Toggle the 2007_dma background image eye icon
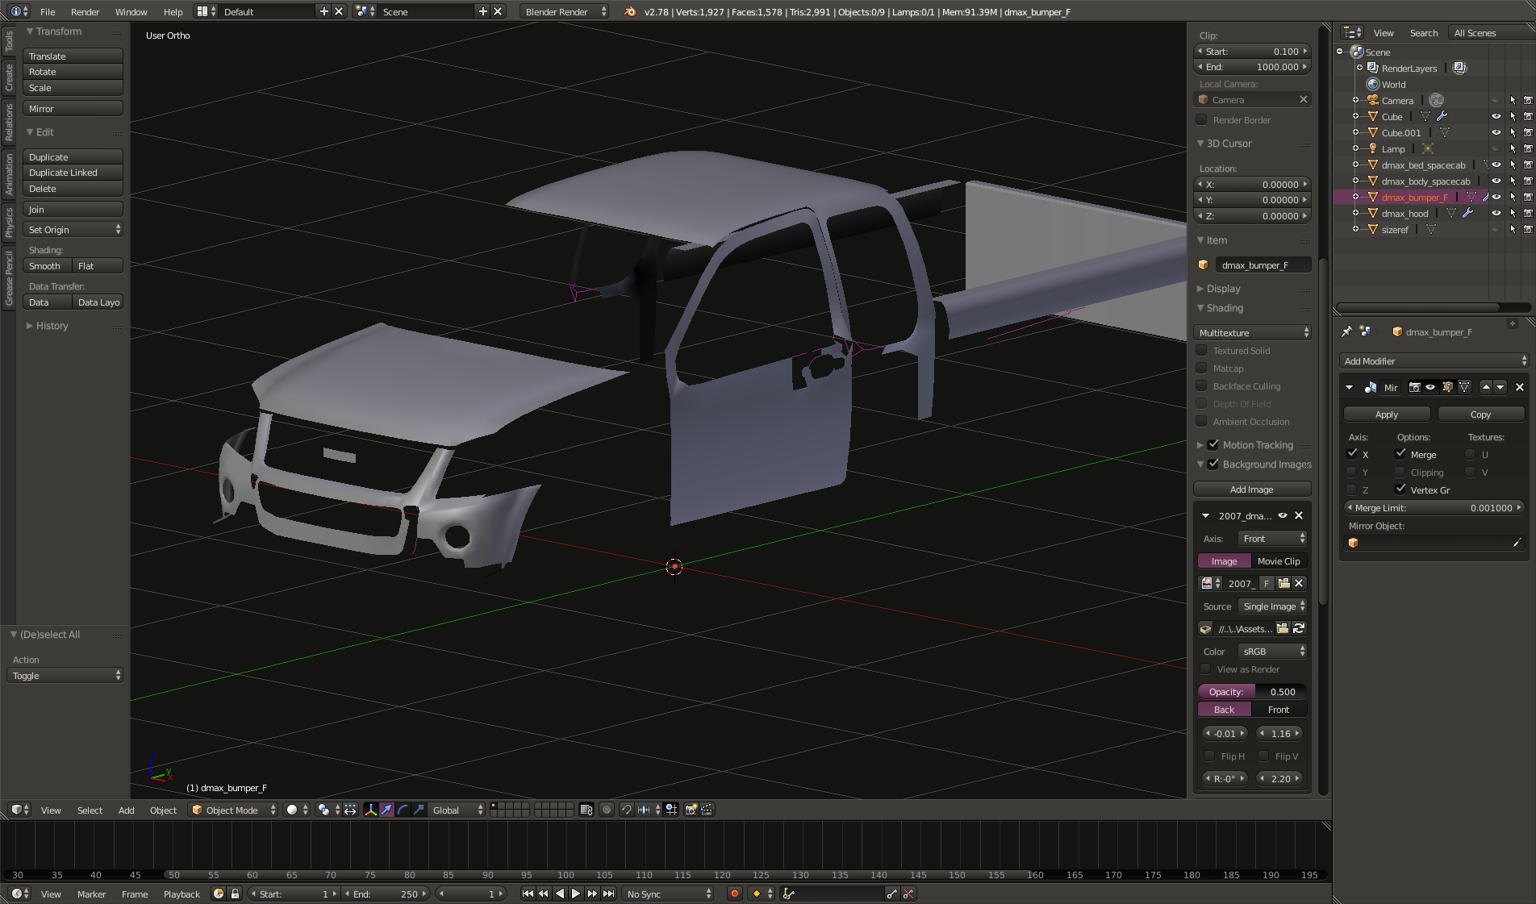Viewport: 1536px width, 904px height. [1283, 515]
